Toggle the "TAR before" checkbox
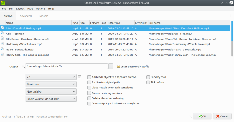 click(x=148, y=82)
